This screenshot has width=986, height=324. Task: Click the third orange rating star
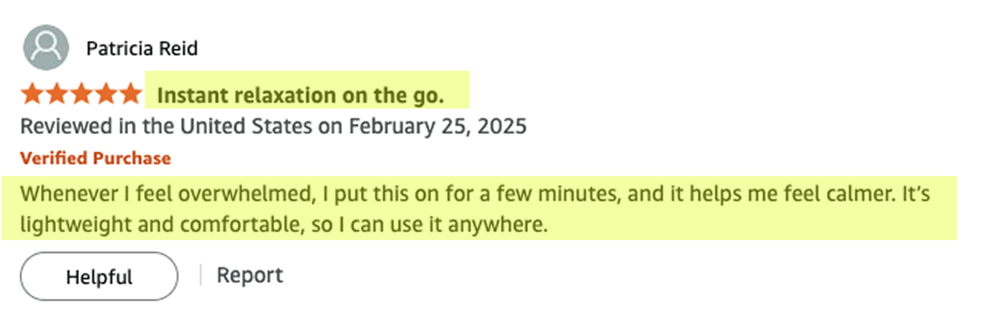[x=82, y=93]
